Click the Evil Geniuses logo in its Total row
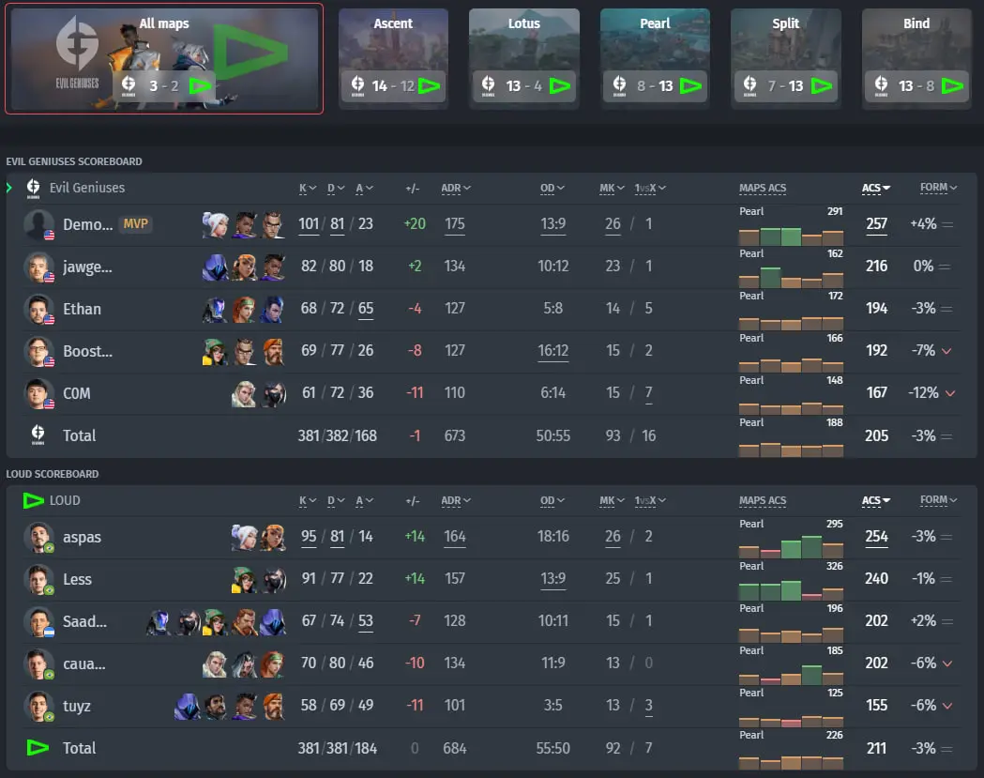 [38, 435]
